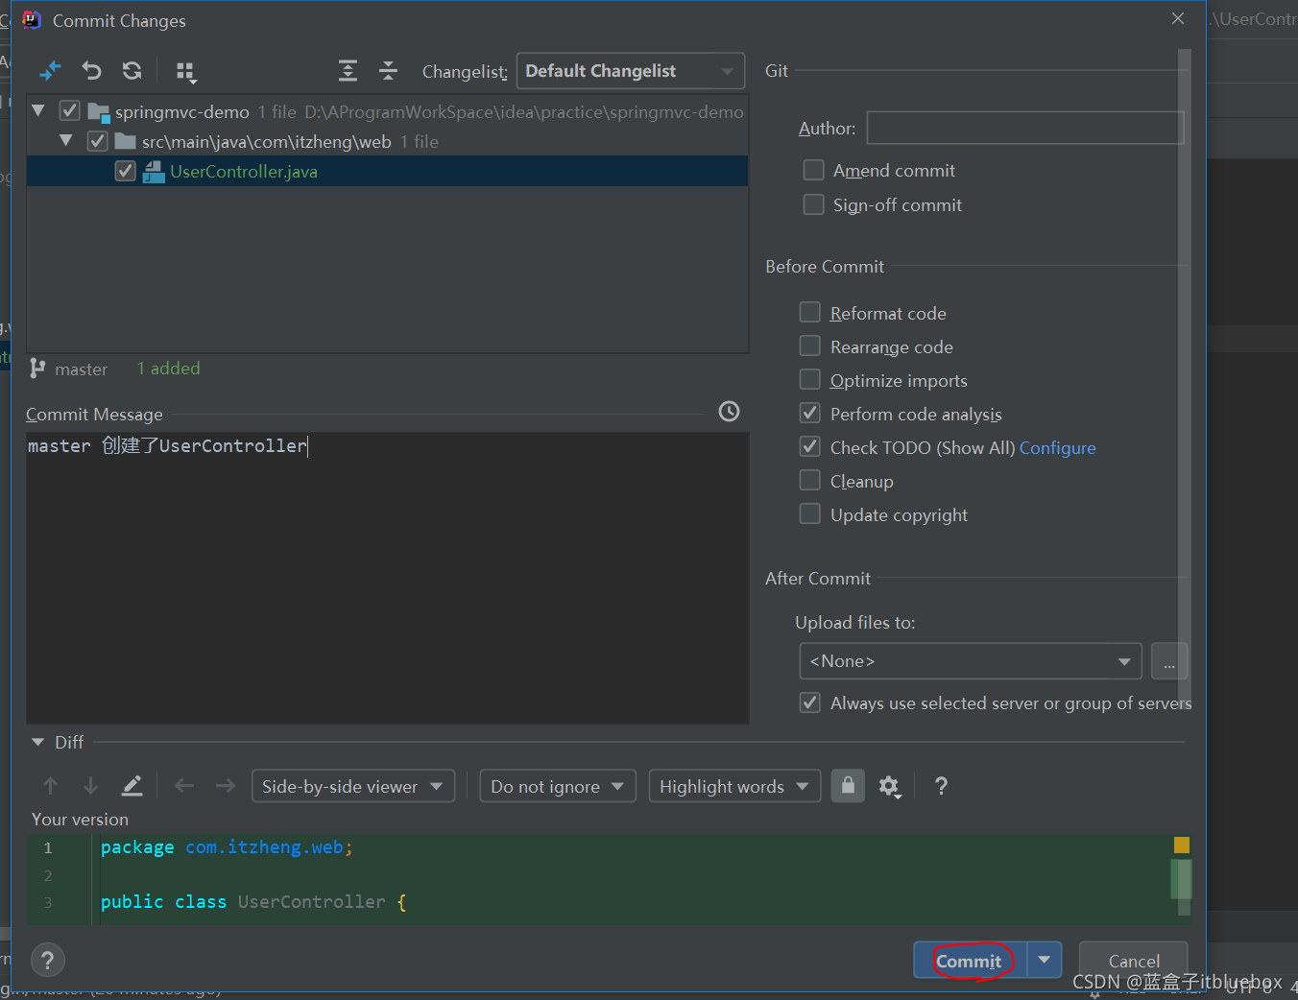
Task: Click the Show Diff icon in changes toolbar
Action: click(x=50, y=71)
